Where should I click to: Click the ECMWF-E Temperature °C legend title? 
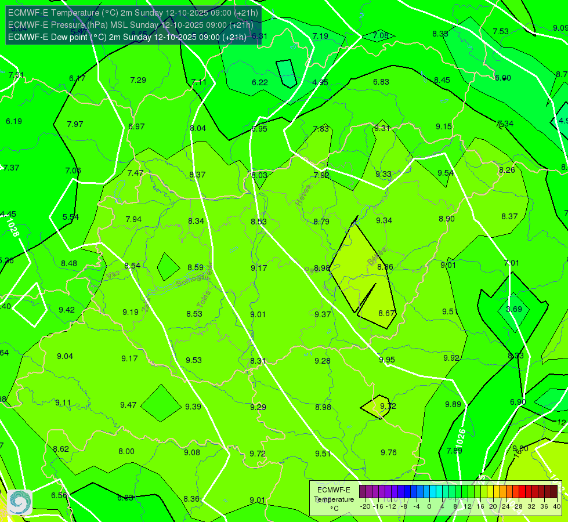(334, 499)
